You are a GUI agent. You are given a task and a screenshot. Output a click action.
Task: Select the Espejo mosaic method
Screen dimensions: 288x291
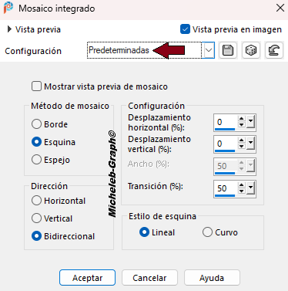36,160
